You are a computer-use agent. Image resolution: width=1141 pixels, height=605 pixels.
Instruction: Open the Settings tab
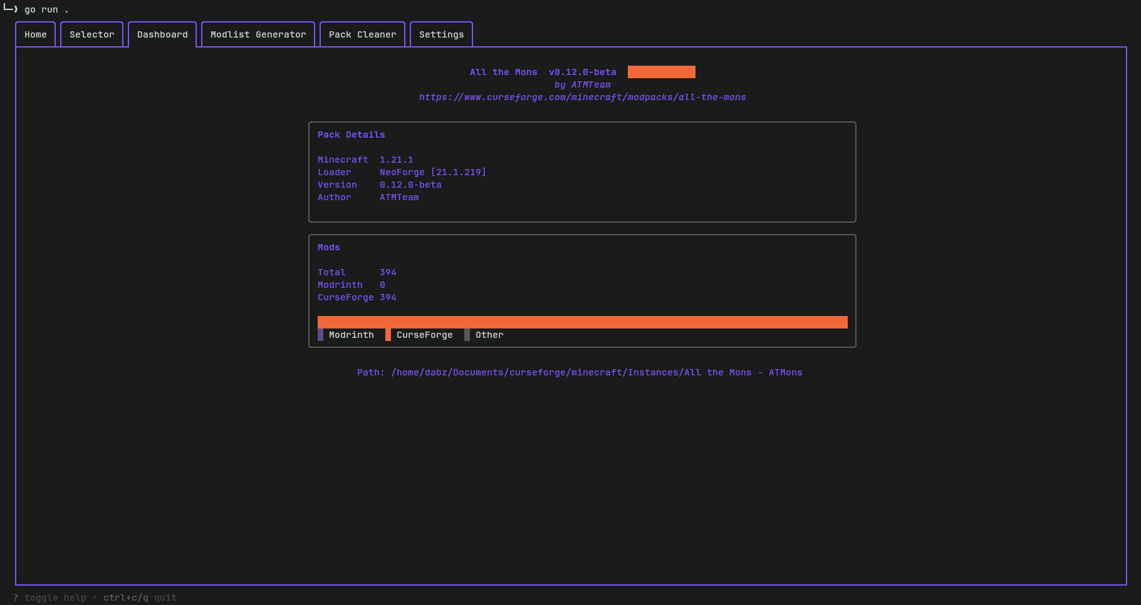point(441,34)
